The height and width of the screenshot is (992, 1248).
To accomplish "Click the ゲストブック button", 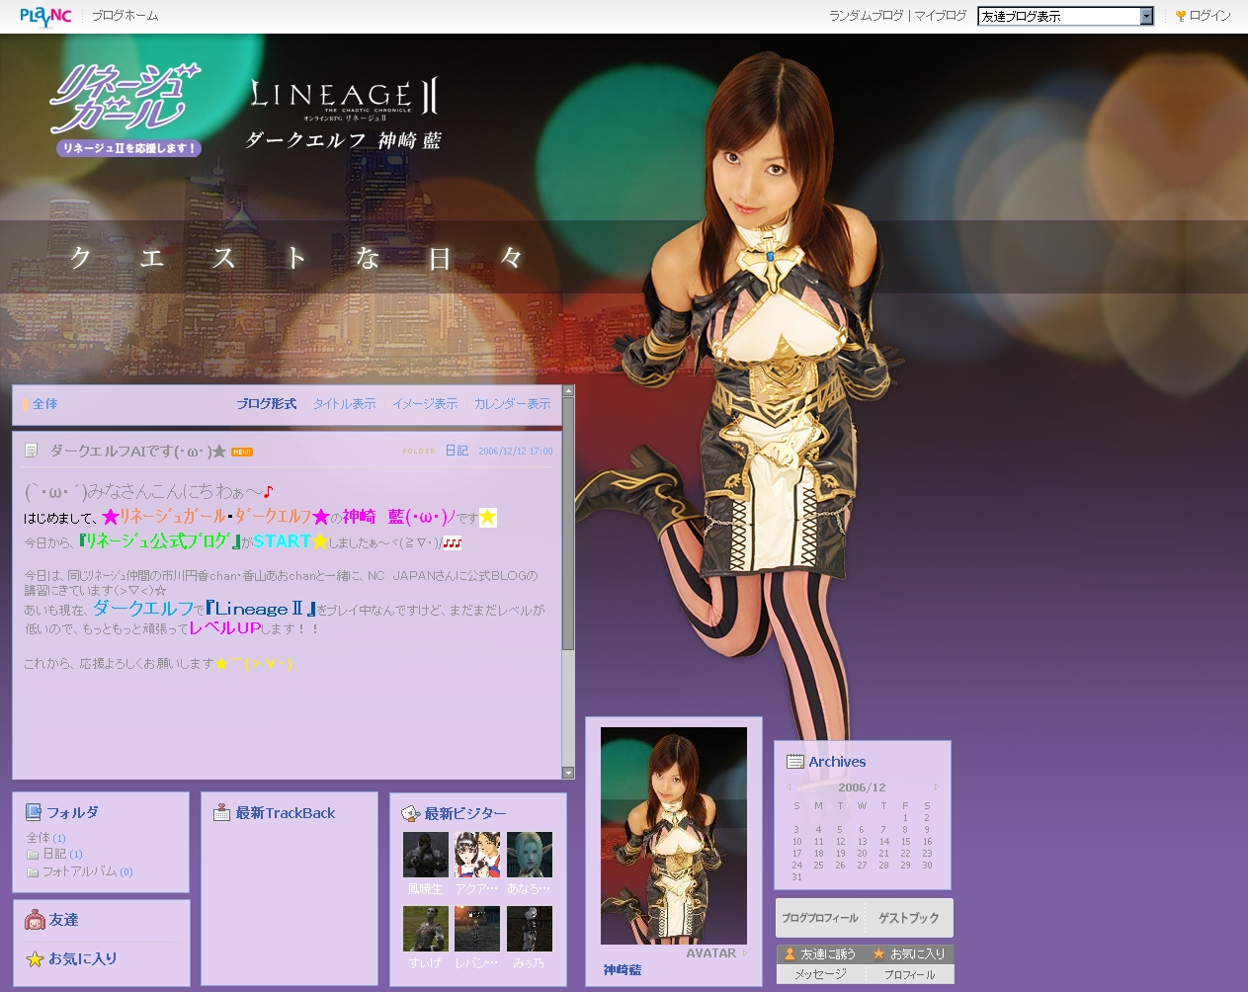I will pyautogui.click(x=909, y=918).
